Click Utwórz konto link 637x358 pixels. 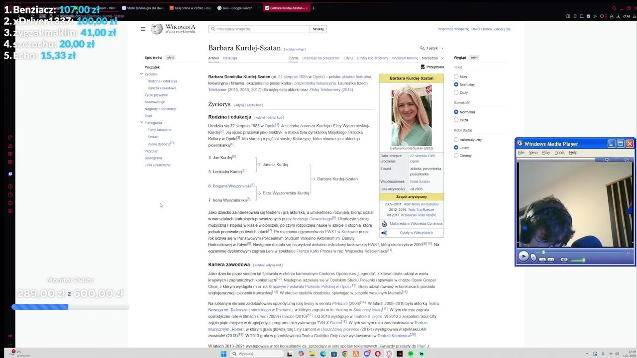pyautogui.click(x=481, y=29)
